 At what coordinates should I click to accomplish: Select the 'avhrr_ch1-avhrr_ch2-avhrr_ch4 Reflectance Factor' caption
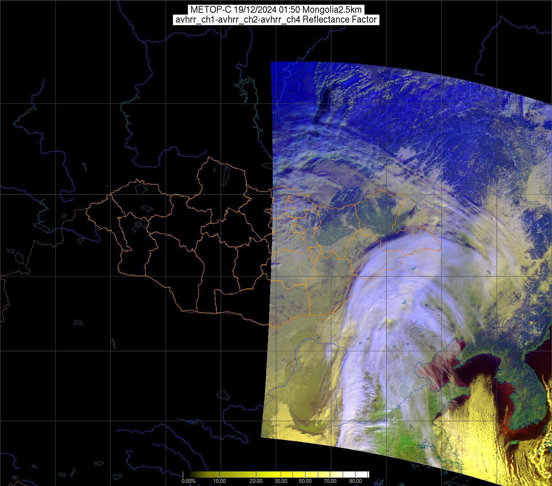(276, 20)
